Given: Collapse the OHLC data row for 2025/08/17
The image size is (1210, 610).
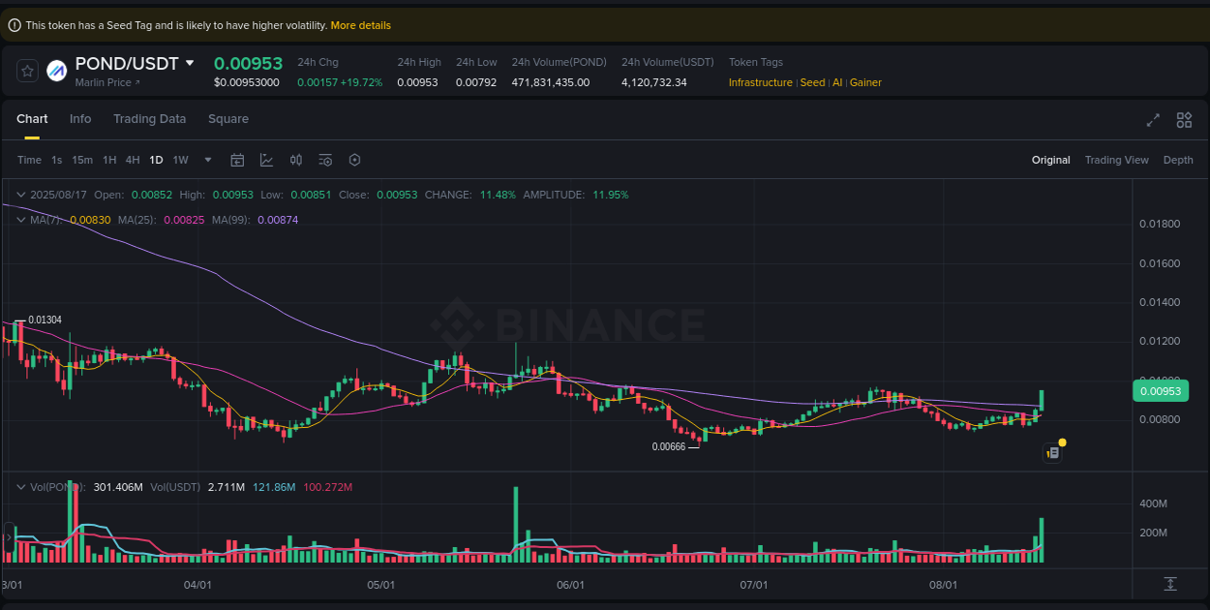Looking at the screenshot, I should 19,194.
